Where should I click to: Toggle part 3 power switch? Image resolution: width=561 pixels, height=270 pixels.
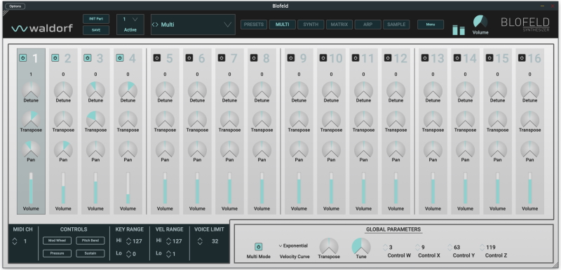(x=87, y=58)
